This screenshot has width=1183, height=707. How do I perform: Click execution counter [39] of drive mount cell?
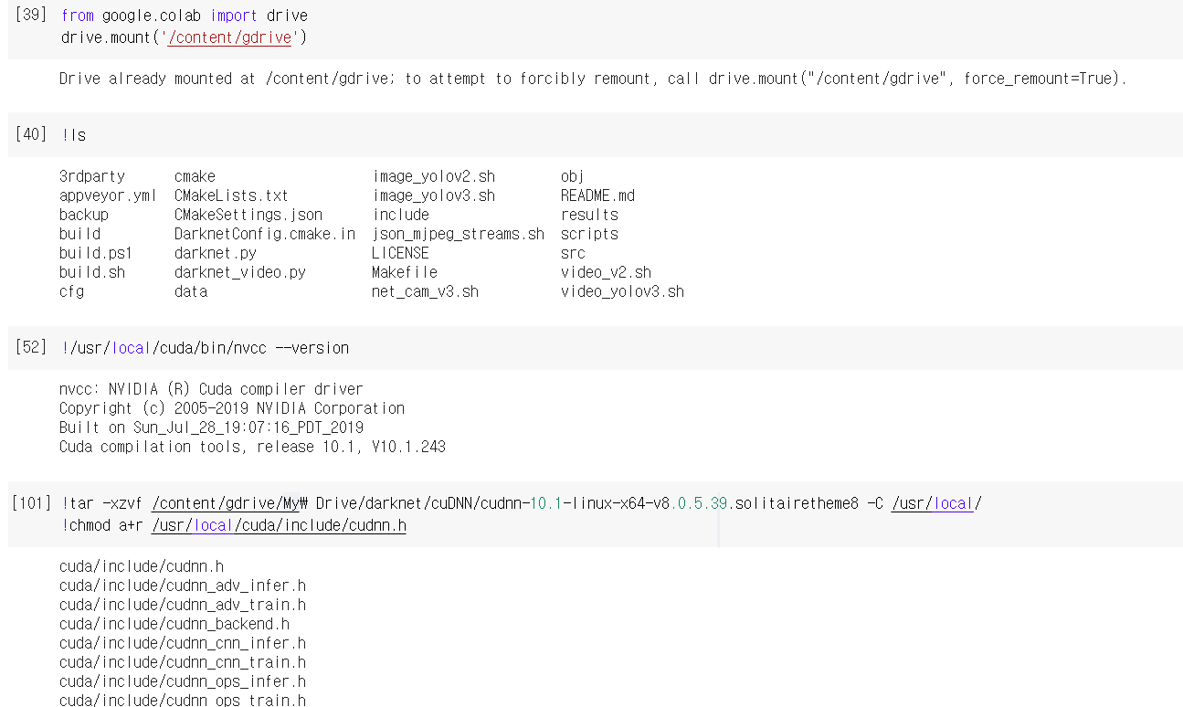30,16
